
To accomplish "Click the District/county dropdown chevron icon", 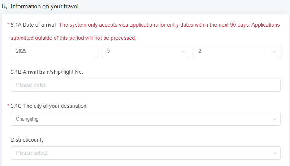I will pyautogui.click(x=275, y=153).
